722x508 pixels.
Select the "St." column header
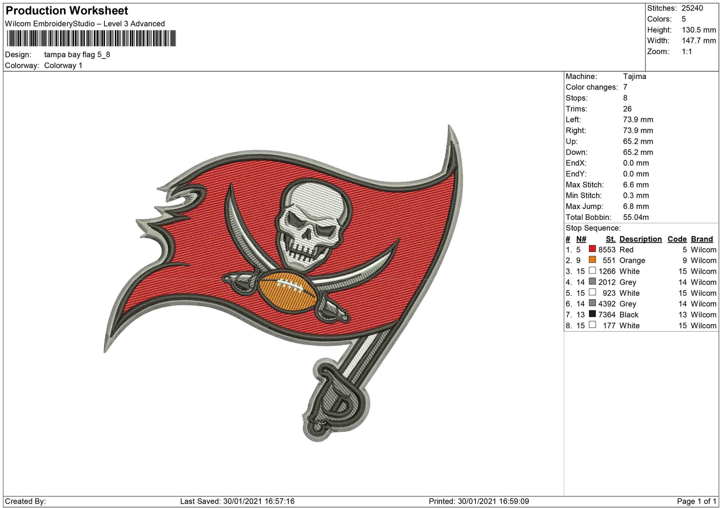[611, 239]
